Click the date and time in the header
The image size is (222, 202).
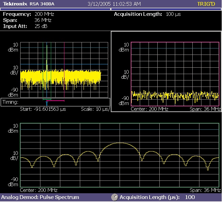(114, 4)
